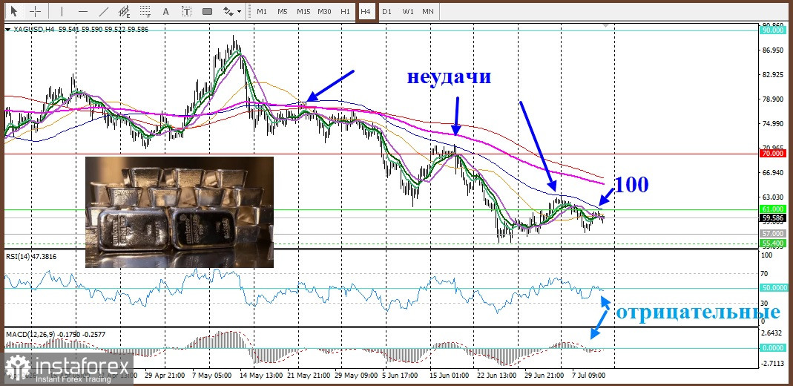
Task: Select the Fibonacci retracement tool
Action: pos(145,10)
